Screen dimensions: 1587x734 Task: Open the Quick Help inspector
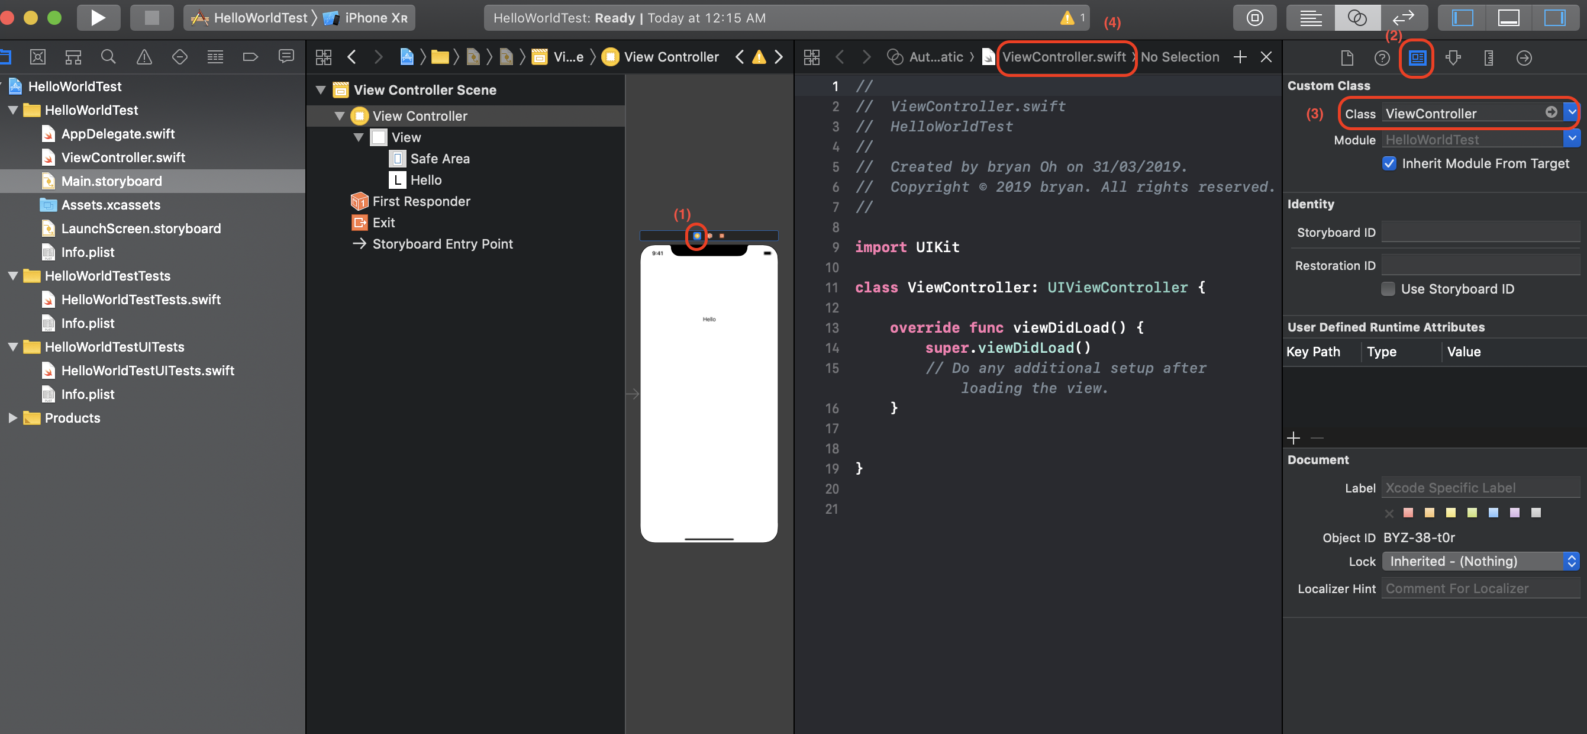[1382, 58]
